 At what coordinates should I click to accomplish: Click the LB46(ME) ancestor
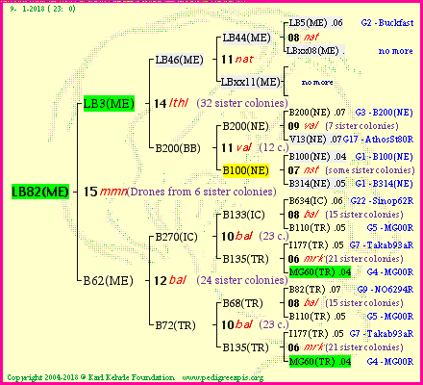180,60
